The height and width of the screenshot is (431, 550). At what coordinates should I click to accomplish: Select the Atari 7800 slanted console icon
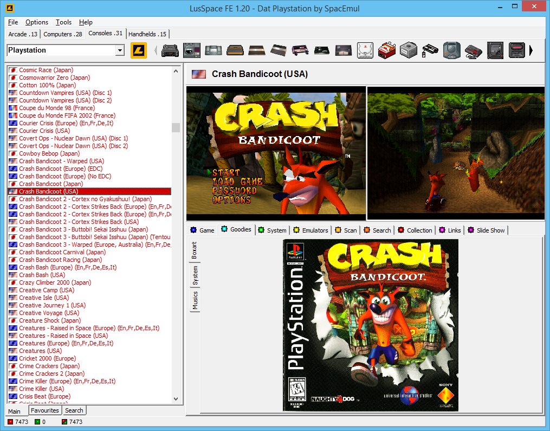[x=279, y=50]
